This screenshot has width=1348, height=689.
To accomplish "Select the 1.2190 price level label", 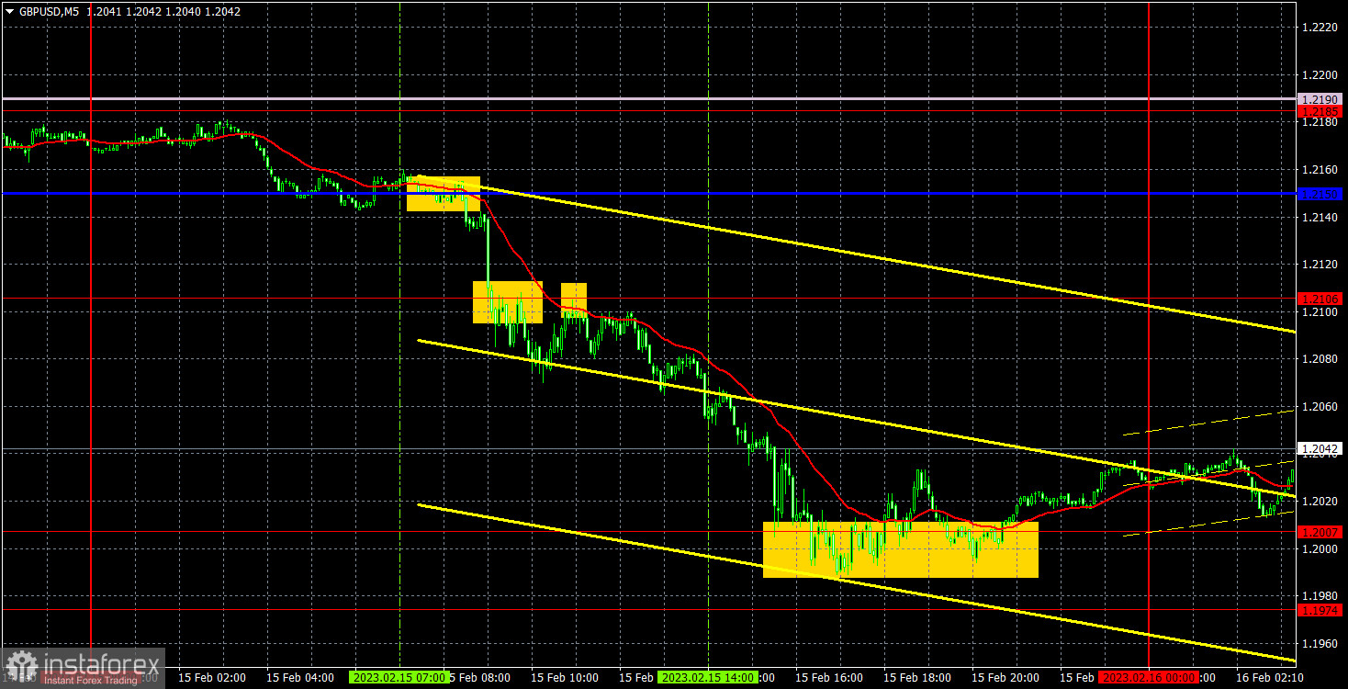I will [x=1320, y=98].
